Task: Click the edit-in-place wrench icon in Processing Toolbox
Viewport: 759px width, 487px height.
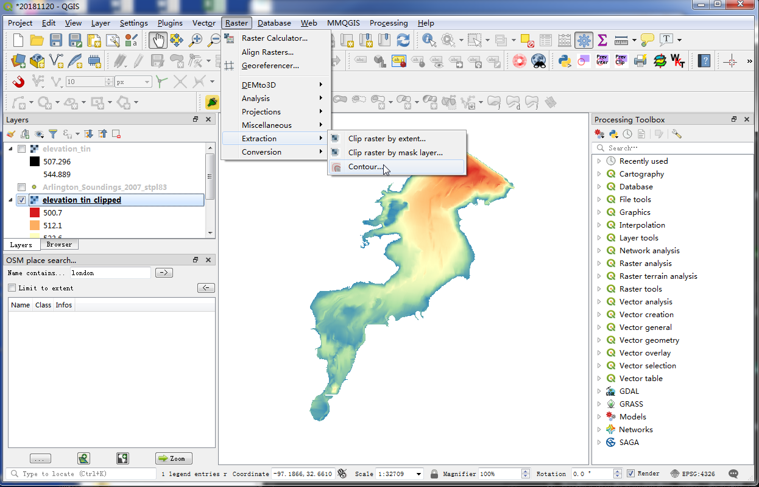Action: [677, 134]
